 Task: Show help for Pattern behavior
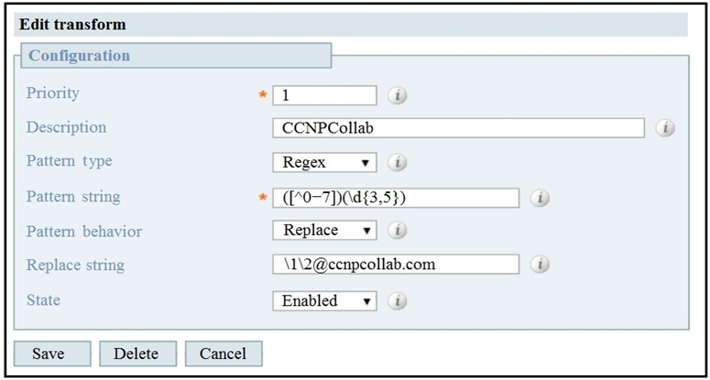click(x=398, y=231)
